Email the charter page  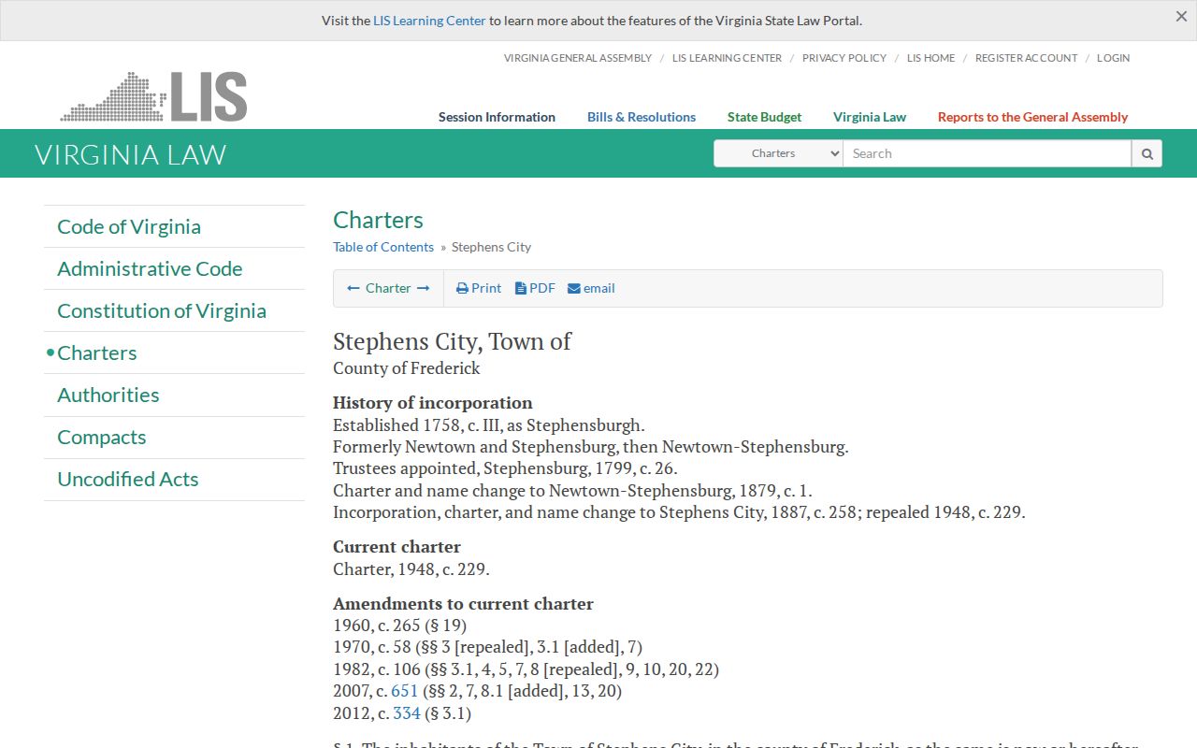pos(591,288)
